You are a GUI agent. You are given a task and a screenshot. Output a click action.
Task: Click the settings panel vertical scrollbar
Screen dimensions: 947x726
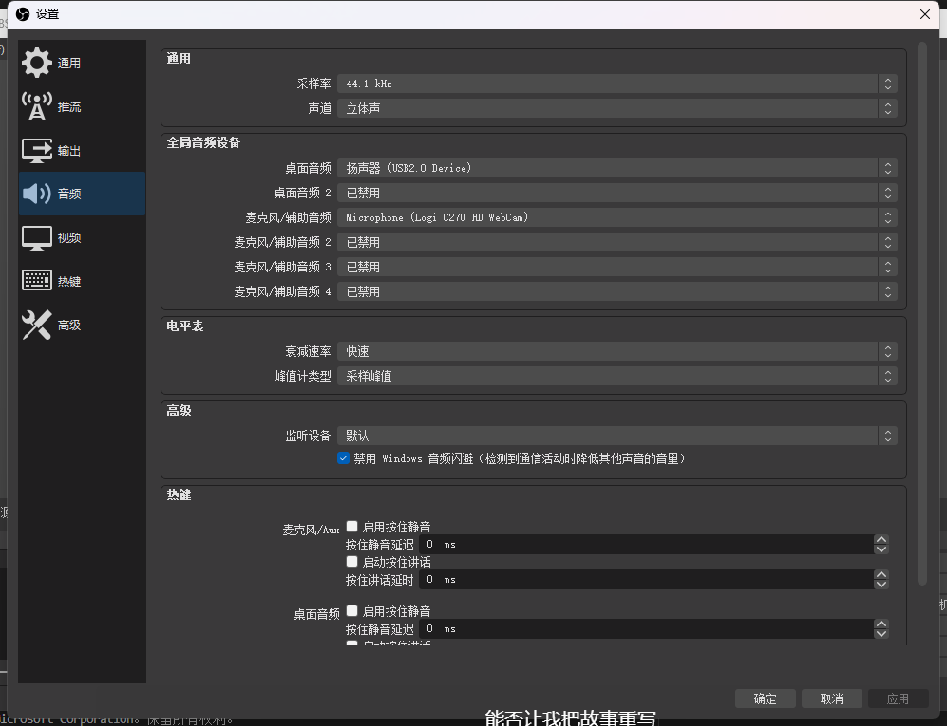[921, 313]
